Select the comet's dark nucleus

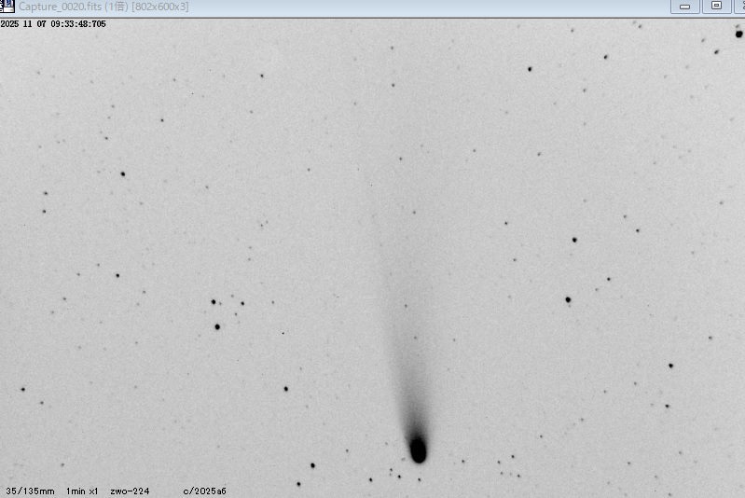(418, 450)
